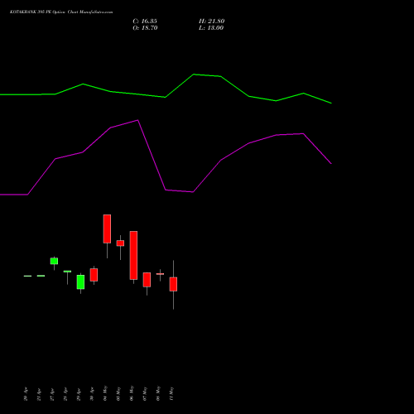Select the 21 Apr date label
Viewport: 414px width, 414px height.
click(x=39, y=394)
